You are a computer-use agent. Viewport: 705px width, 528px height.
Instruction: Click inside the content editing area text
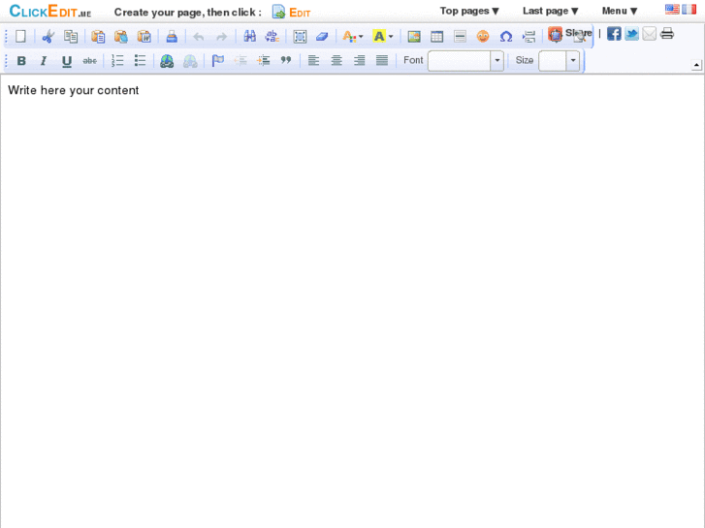point(74,90)
